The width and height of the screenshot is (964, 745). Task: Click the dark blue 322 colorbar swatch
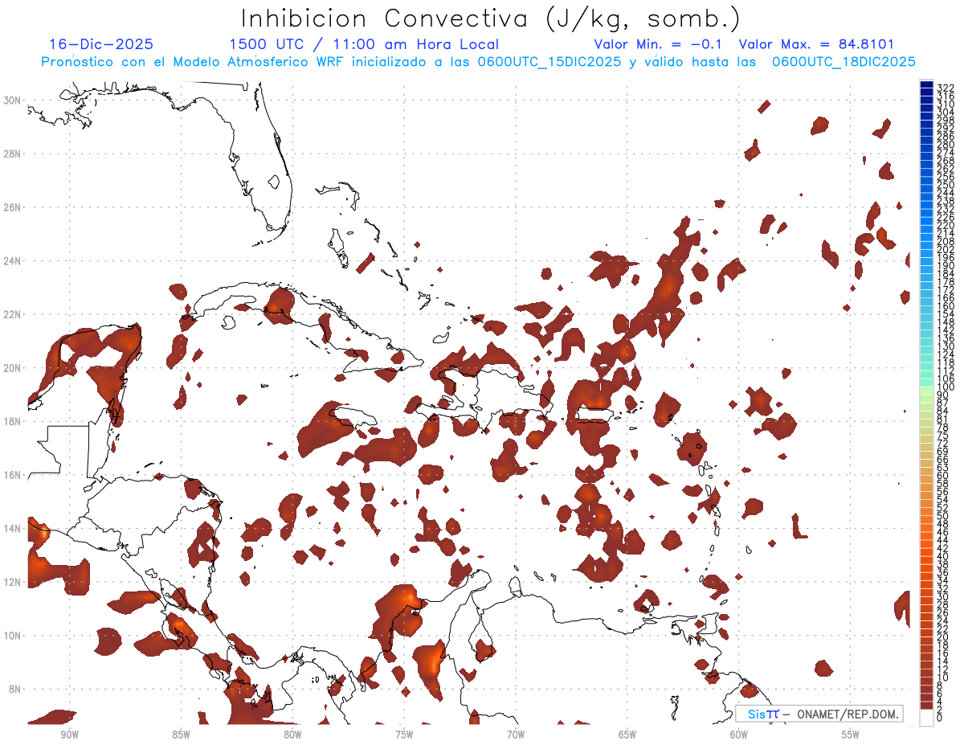coord(927,86)
